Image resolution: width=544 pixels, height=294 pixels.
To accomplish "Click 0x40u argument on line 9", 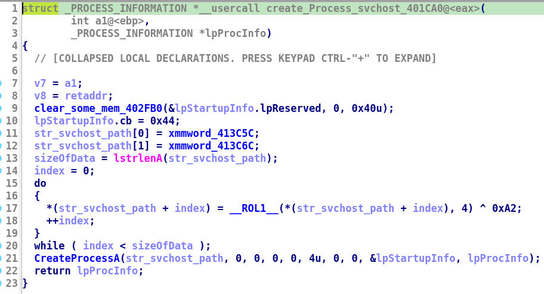I will click(367, 108).
